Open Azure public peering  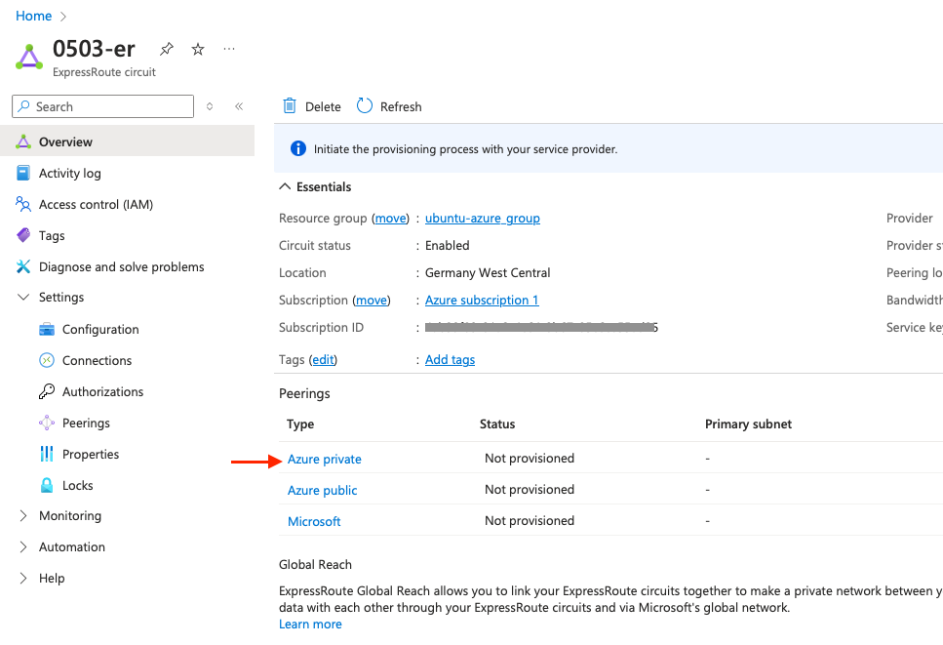pyautogui.click(x=323, y=491)
